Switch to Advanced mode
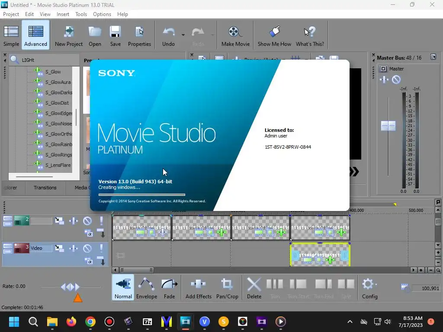Image resolution: width=443 pixels, height=332 pixels. (x=35, y=35)
